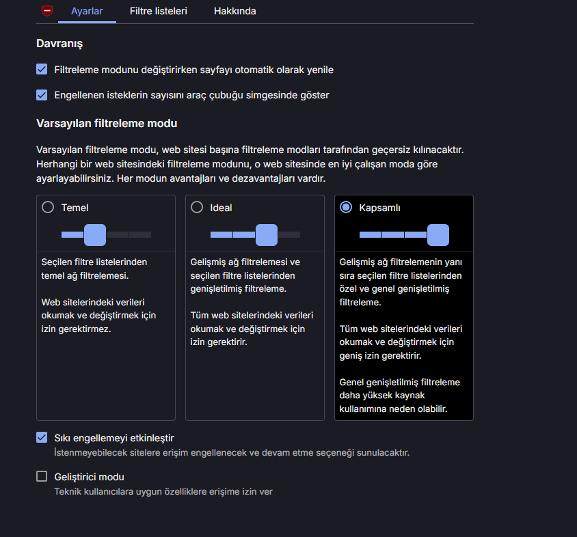Toggle auto-reload page when filtering mode changes

[x=42, y=69]
